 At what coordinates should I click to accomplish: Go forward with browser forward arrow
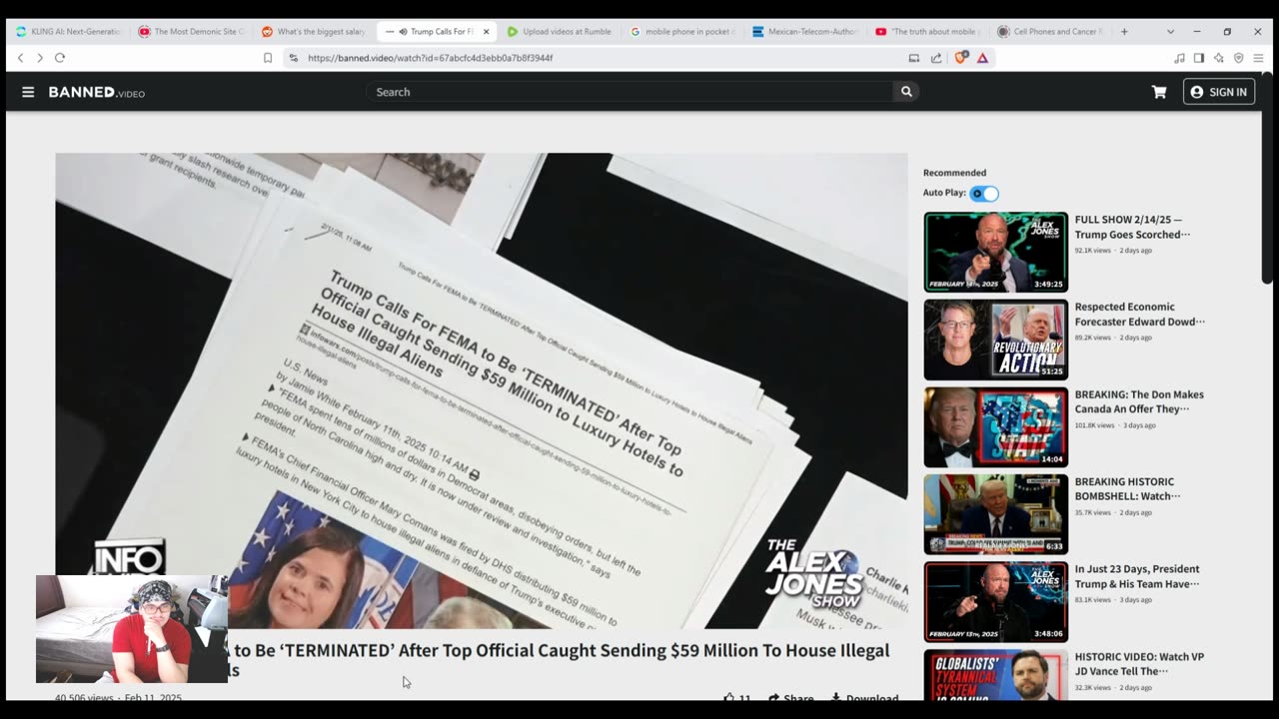tap(40, 58)
